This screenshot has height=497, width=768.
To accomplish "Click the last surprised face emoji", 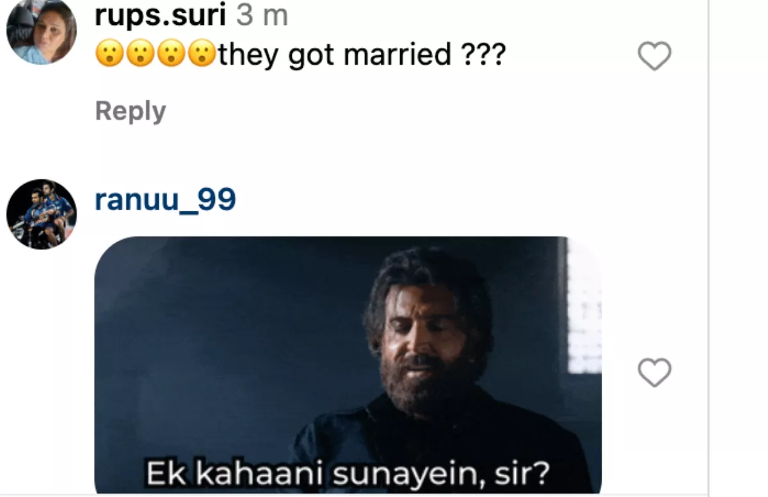I will pos(202,56).
